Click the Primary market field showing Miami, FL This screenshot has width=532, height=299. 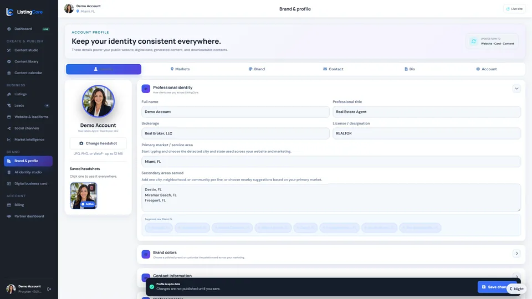(331, 162)
